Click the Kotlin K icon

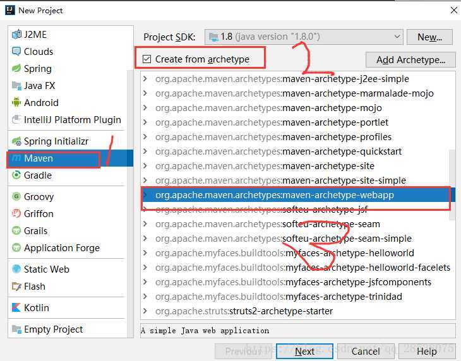[x=16, y=307]
